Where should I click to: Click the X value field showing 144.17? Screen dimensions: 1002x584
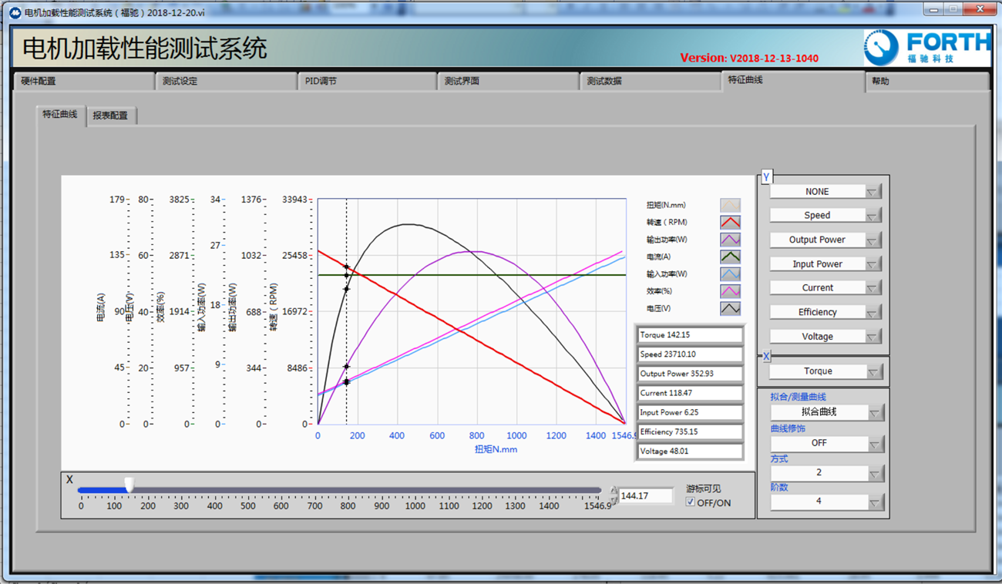[x=645, y=496]
